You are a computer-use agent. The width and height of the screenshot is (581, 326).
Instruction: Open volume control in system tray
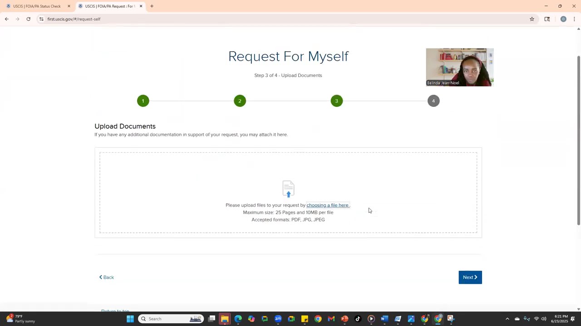pos(544,319)
